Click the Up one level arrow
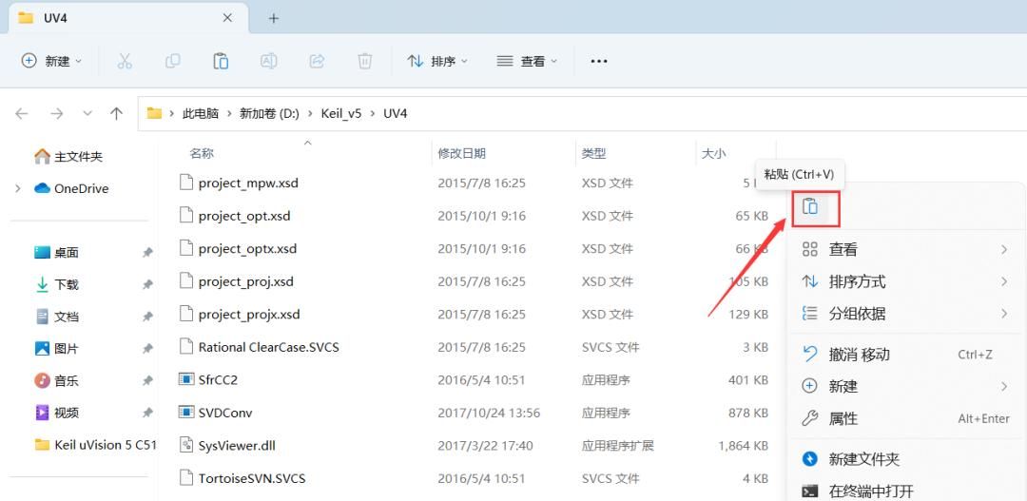 (x=117, y=113)
